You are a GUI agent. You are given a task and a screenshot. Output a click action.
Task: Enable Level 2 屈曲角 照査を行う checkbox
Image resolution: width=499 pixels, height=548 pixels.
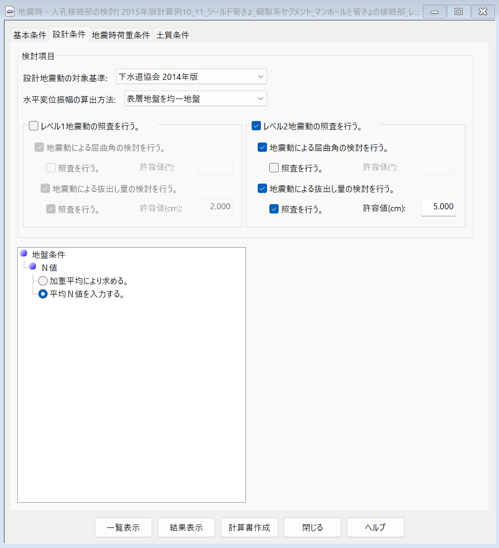(x=274, y=168)
